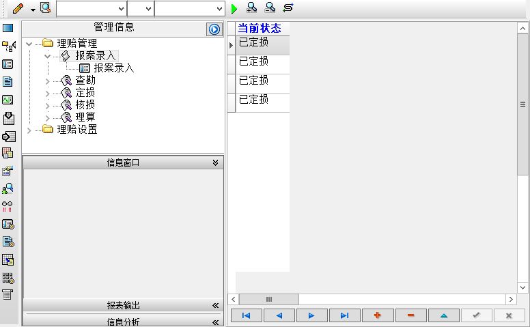Collapse the 报案录入 parent node
This screenshot has width=530, height=327.
pyautogui.click(x=47, y=56)
